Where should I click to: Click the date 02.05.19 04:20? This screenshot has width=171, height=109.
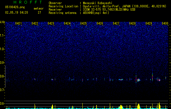click(17, 13)
